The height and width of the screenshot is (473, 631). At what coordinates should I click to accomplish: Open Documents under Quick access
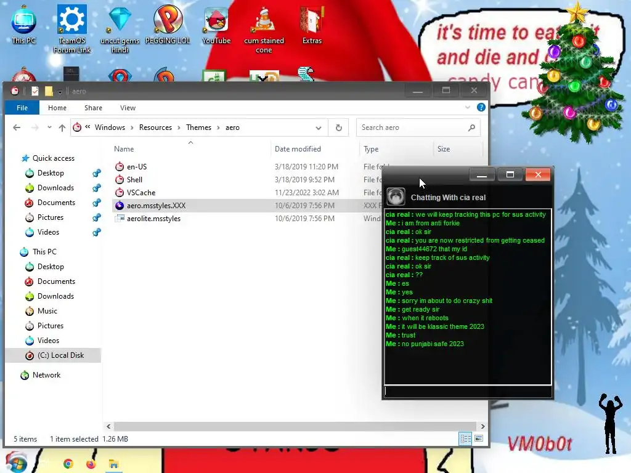pyautogui.click(x=56, y=202)
